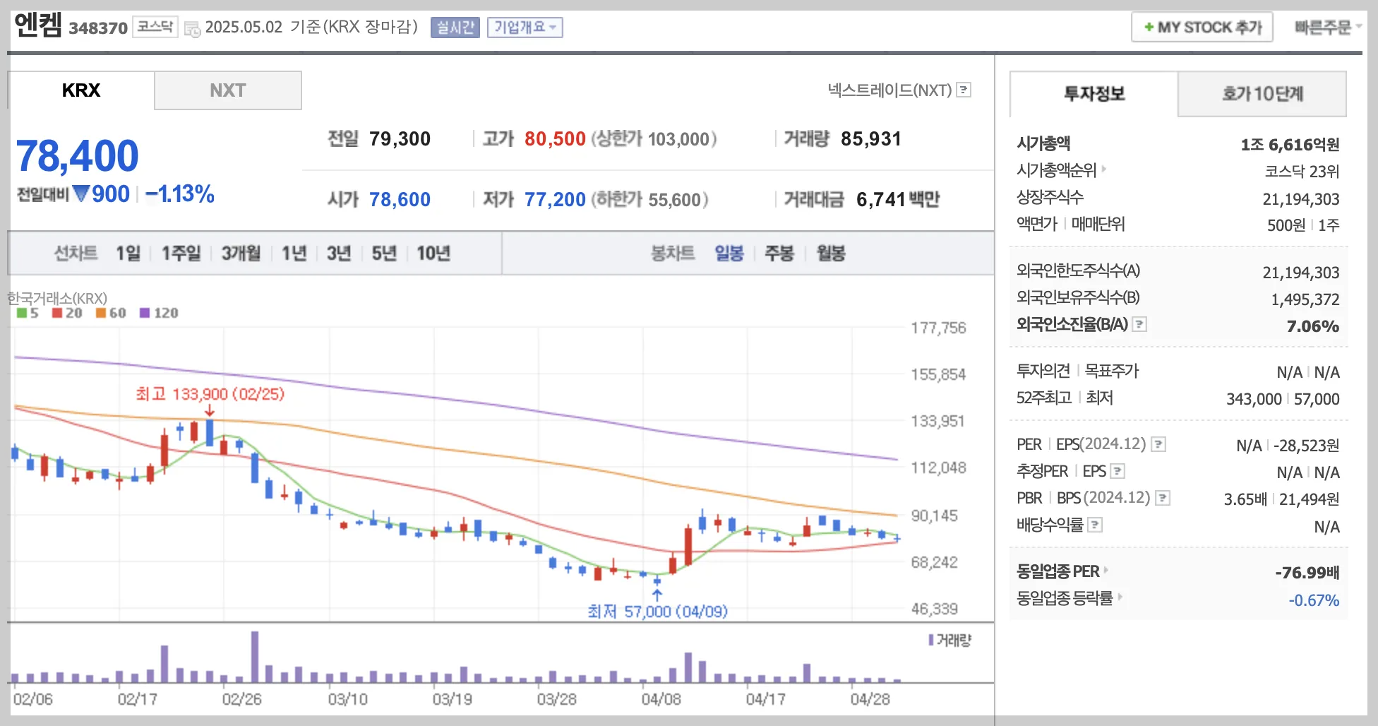Screen dimensions: 1378x726
Task: Switch to the KRX tab
Action: (x=81, y=90)
